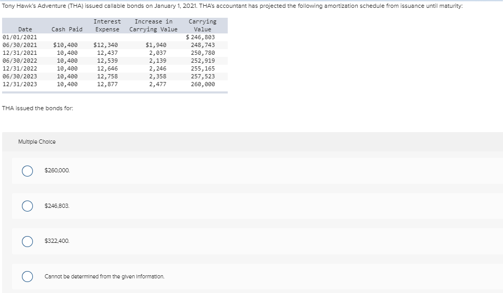
Task: Click the 12/31/2021 date cell
Action: click(19, 53)
